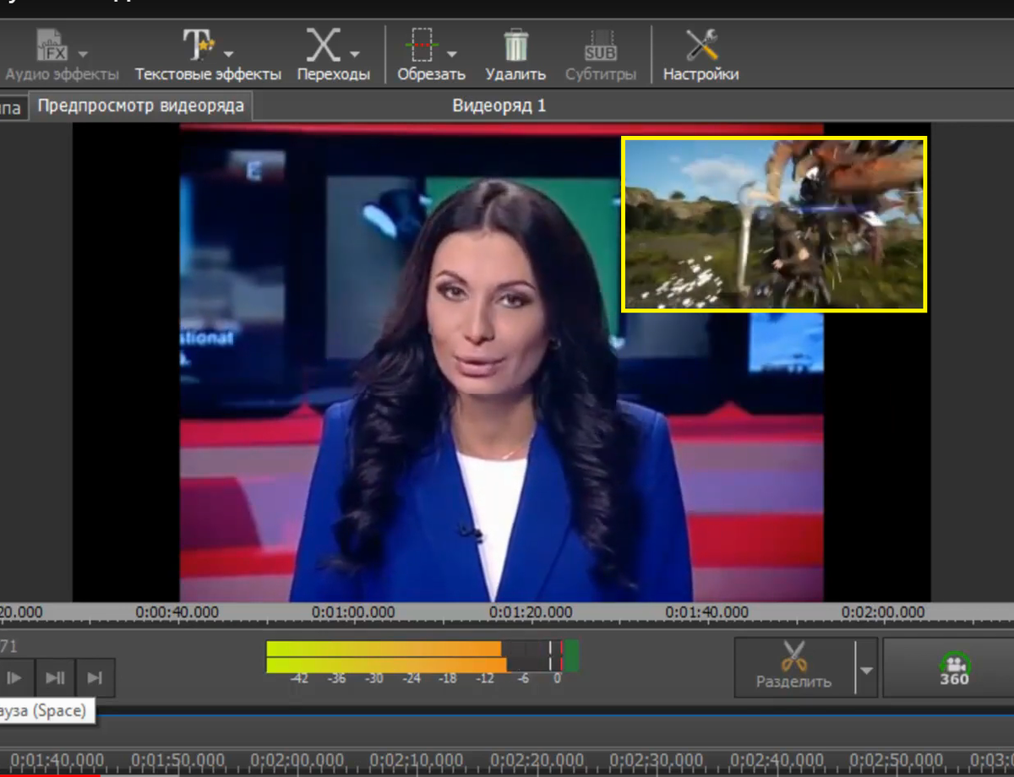Select the Видеоряд 1 tab
The width and height of the screenshot is (1014, 777).
pos(499,106)
